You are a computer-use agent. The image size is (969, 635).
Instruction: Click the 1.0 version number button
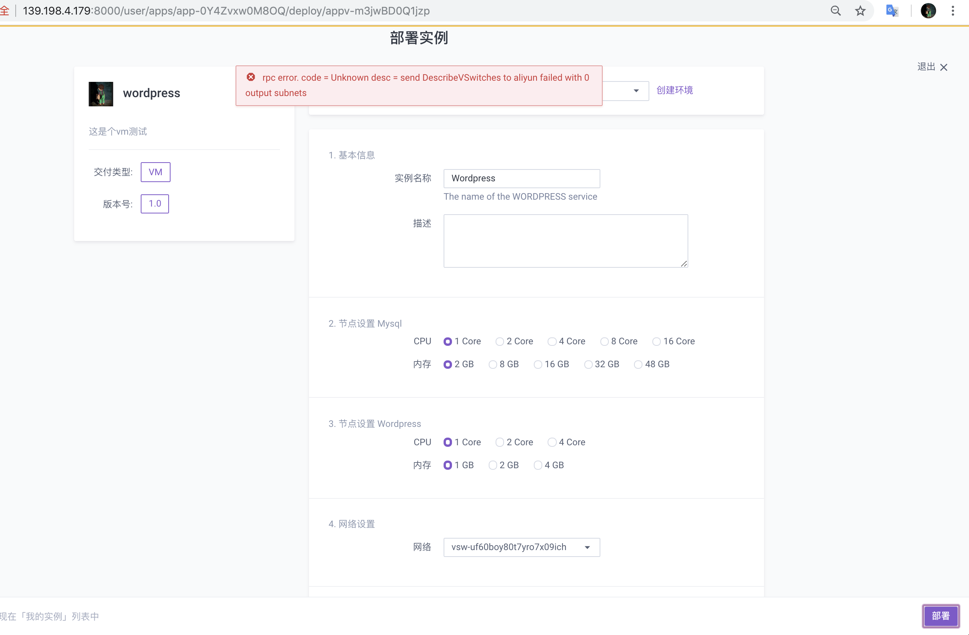click(154, 204)
